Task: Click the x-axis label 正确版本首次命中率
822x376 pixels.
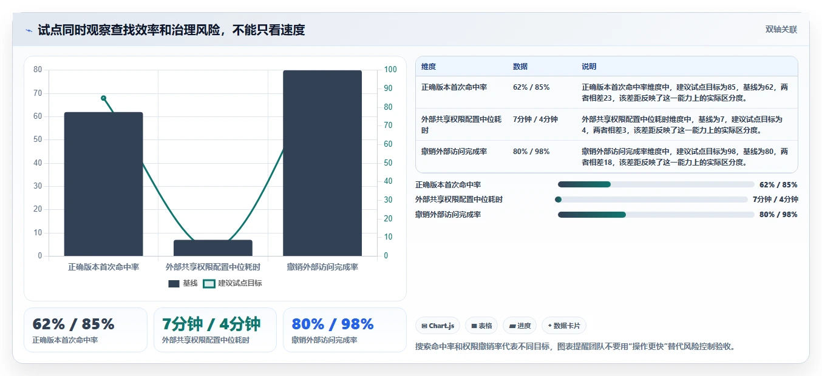Action: 104,267
